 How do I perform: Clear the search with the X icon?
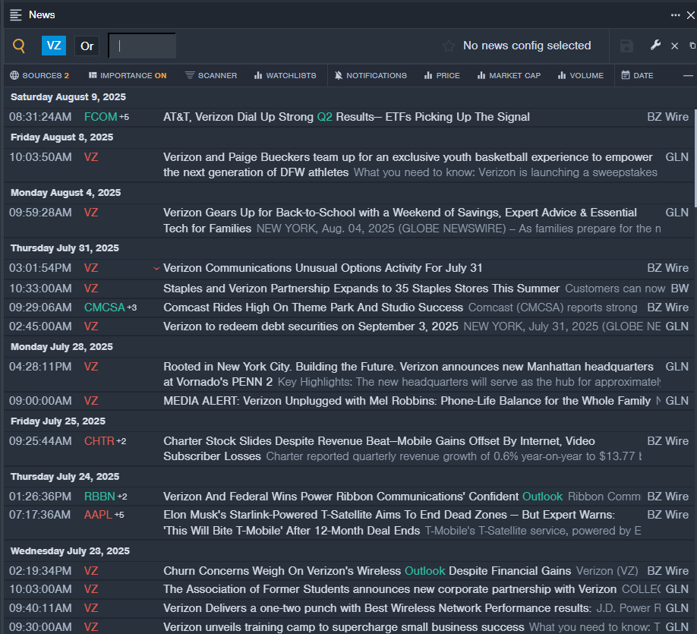(674, 46)
